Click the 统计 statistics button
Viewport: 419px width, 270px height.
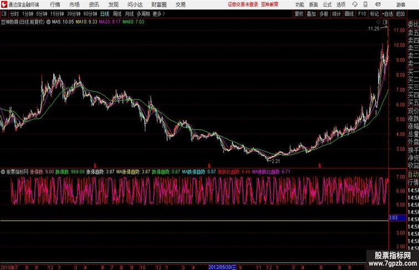(x=336, y=14)
